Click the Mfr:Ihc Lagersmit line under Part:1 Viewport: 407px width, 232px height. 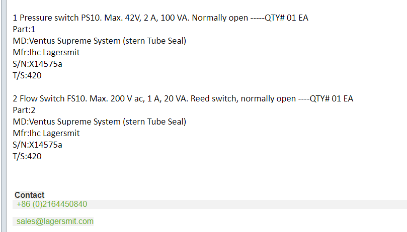46,53
